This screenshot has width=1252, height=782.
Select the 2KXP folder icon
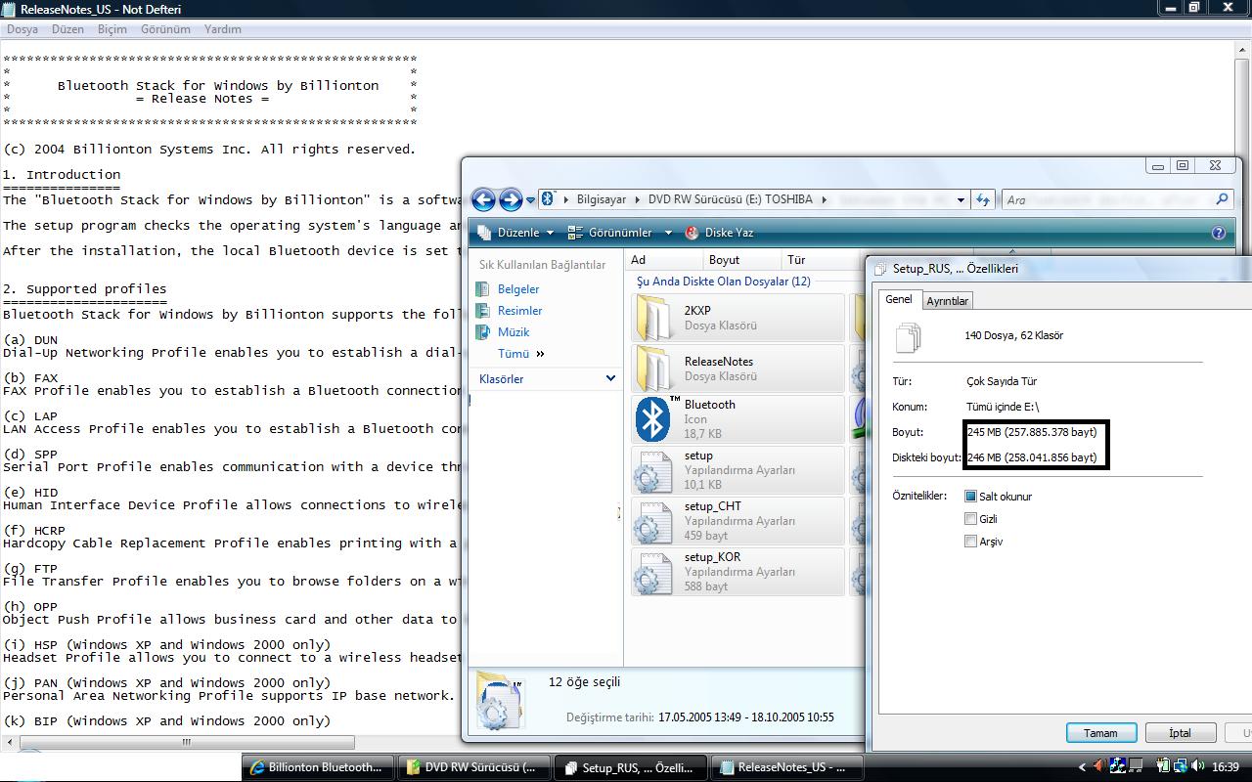point(652,318)
